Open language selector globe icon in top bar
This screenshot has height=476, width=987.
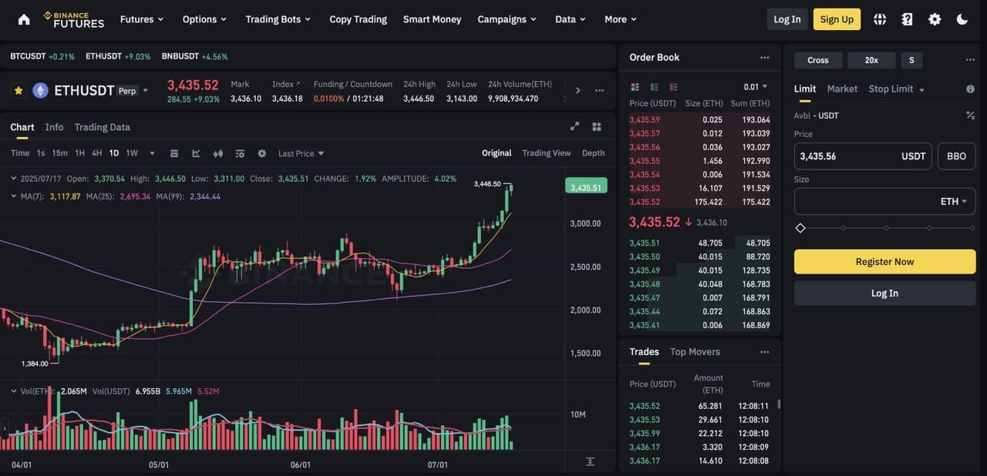coord(879,18)
